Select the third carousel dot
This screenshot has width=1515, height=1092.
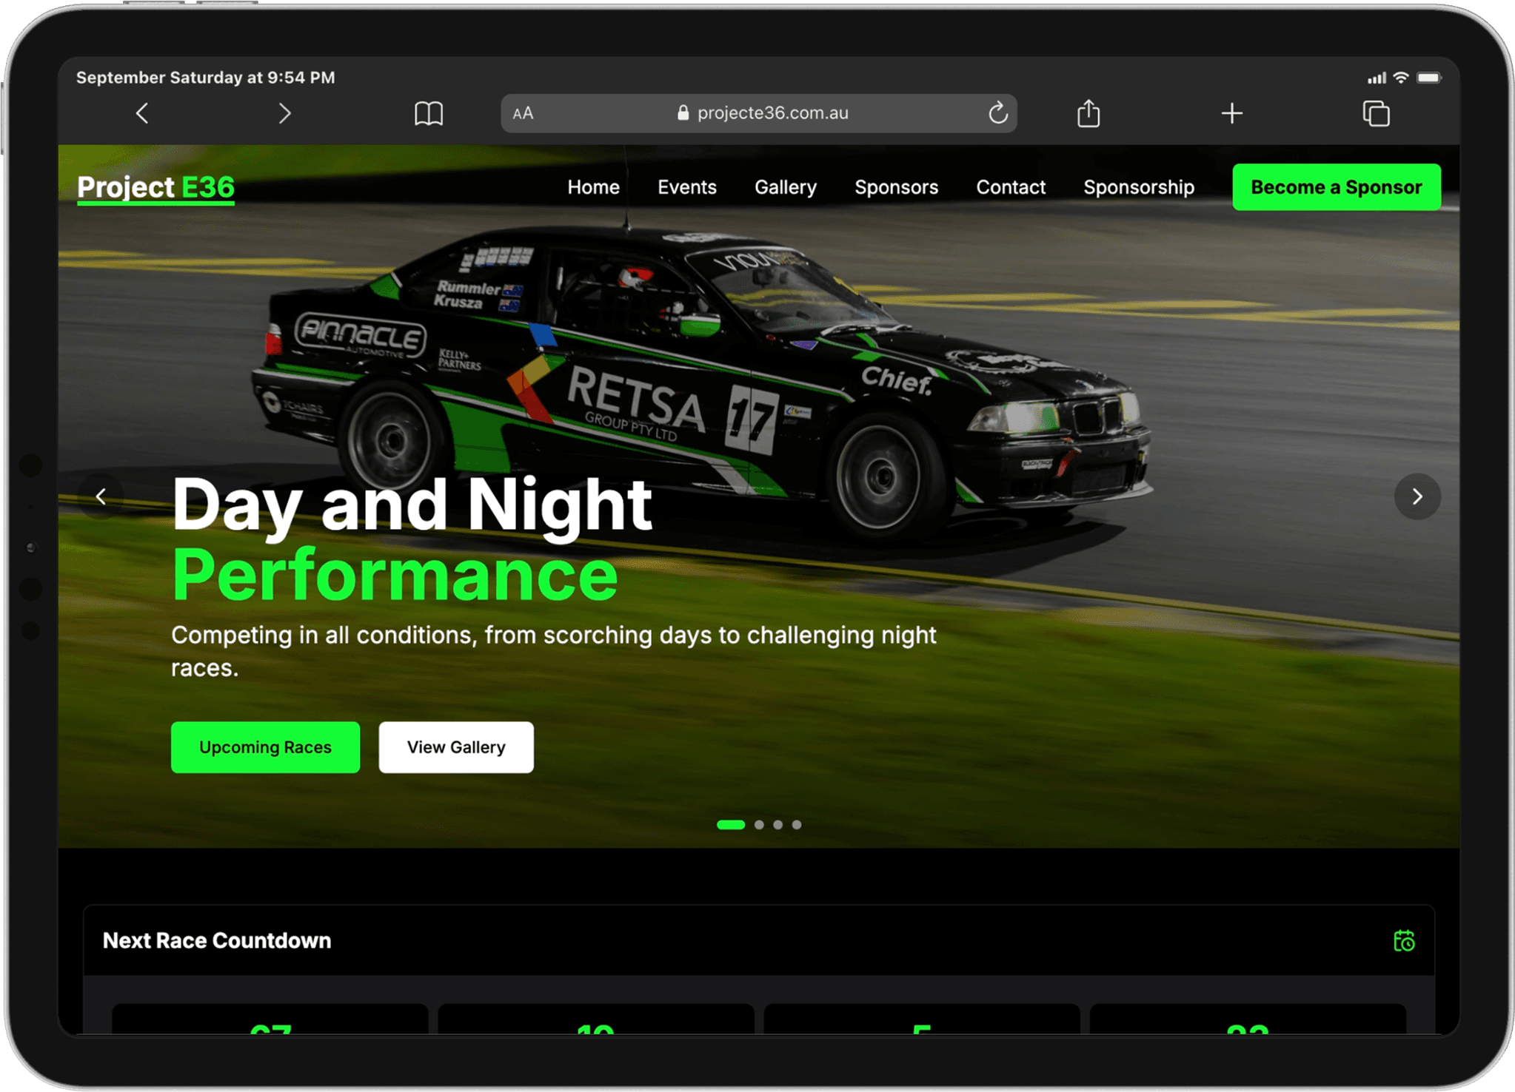(777, 824)
